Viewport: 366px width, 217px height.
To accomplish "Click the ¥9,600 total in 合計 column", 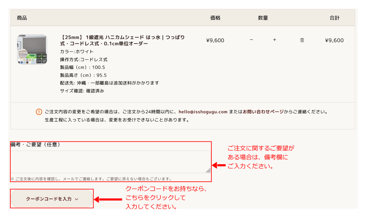I will click(x=335, y=40).
